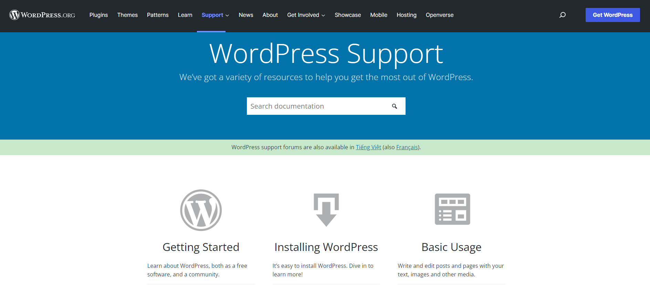Submit search with documentation magnifier icon

tap(395, 106)
